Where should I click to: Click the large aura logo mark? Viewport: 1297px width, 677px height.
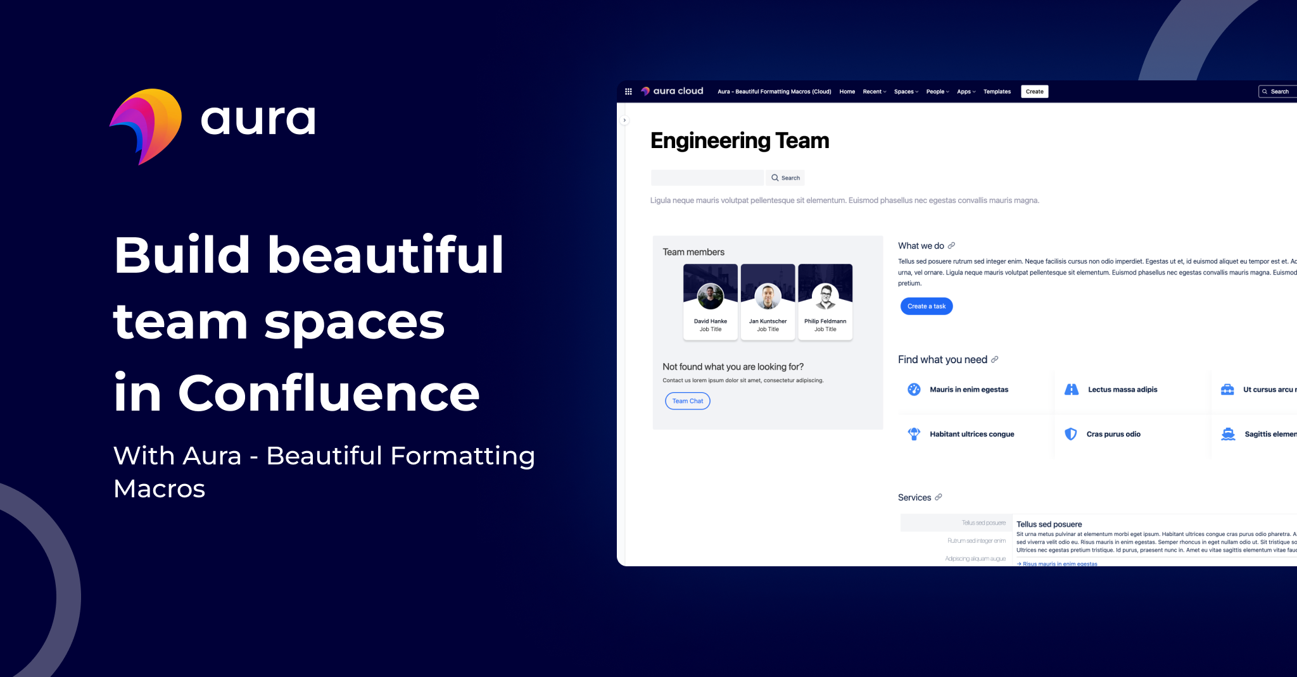point(146,126)
